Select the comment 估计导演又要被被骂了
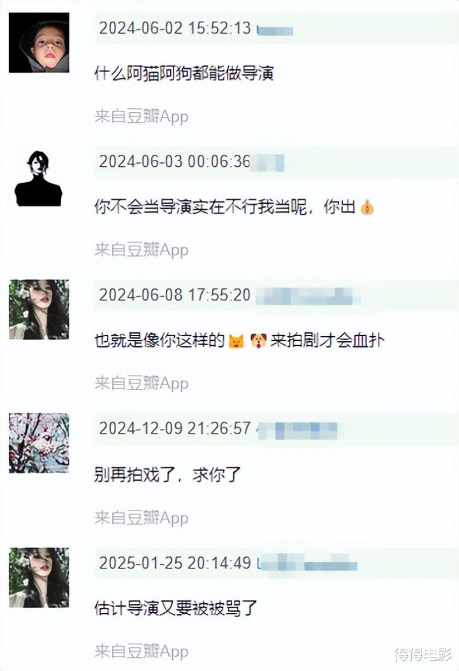 176,608
